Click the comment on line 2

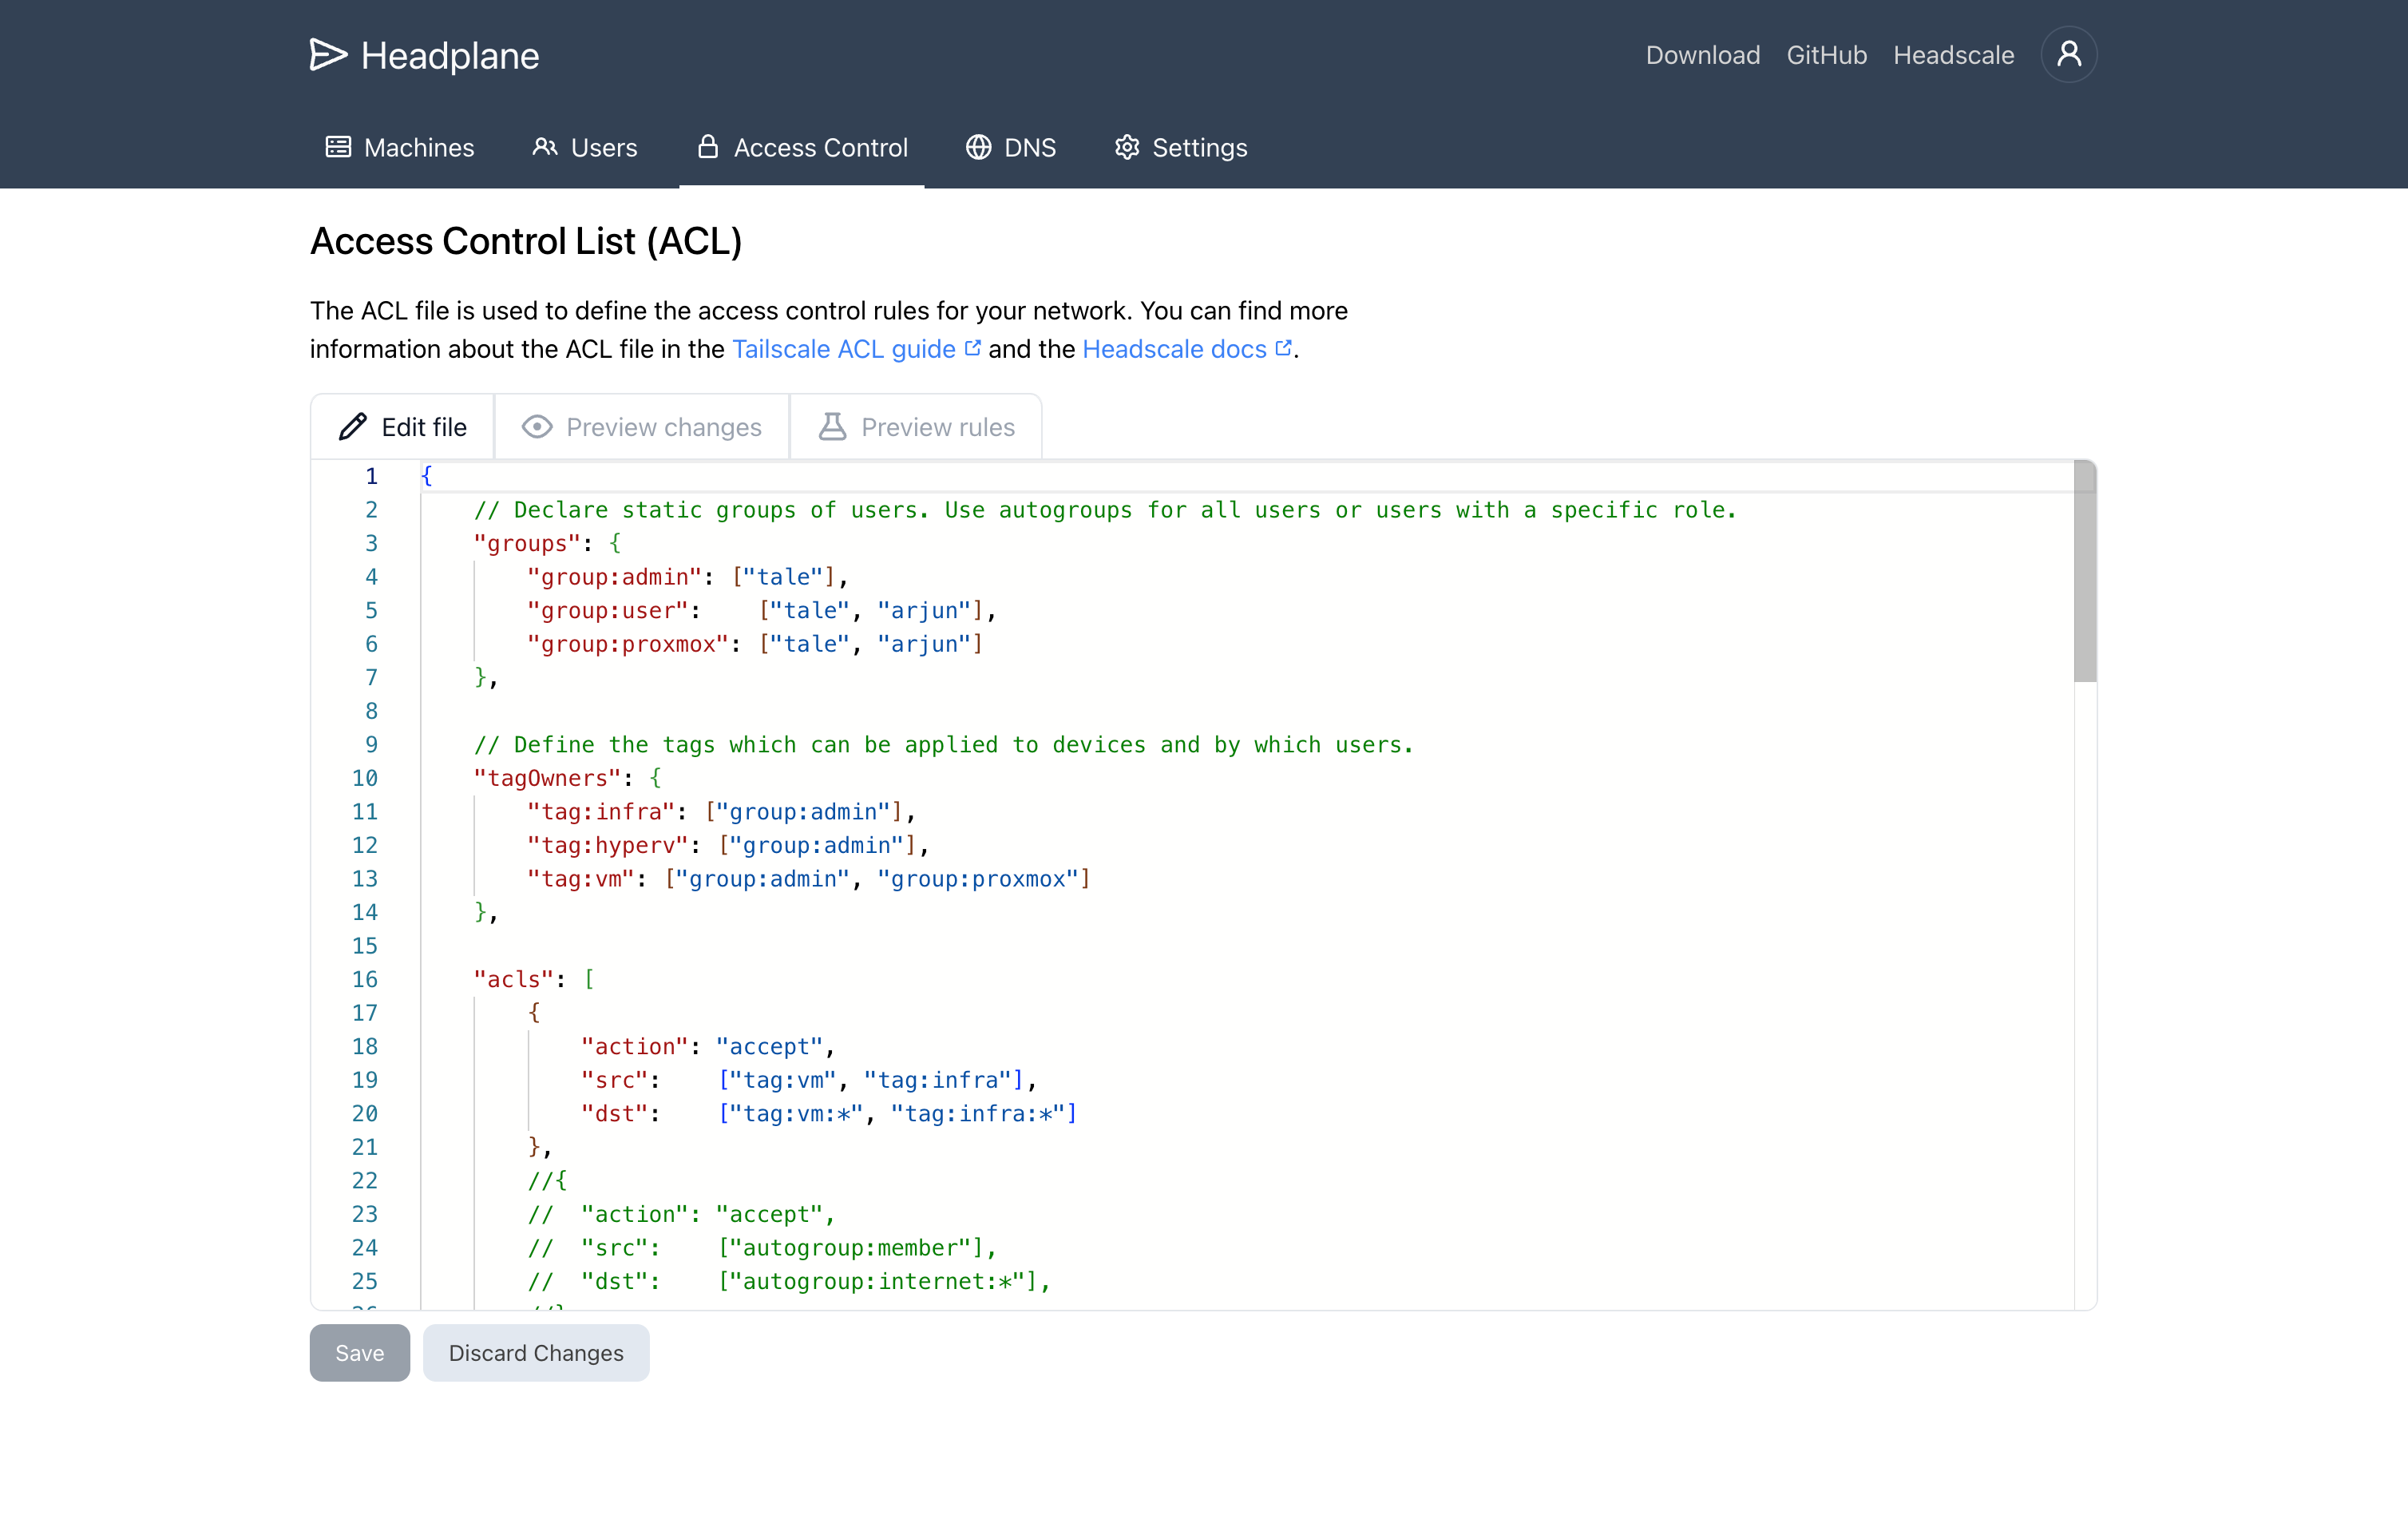pos(1105,510)
